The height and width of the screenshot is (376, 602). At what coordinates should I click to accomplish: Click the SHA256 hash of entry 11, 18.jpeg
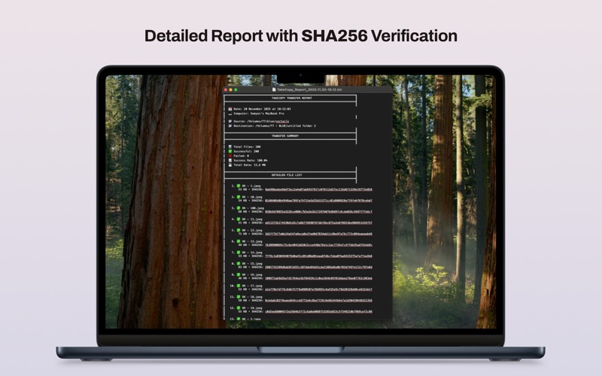tap(318, 301)
